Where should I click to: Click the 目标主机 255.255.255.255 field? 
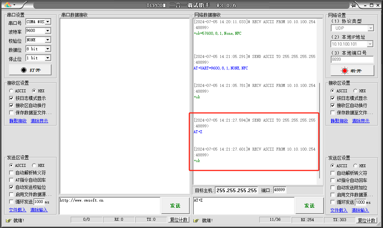pos(236,190)
